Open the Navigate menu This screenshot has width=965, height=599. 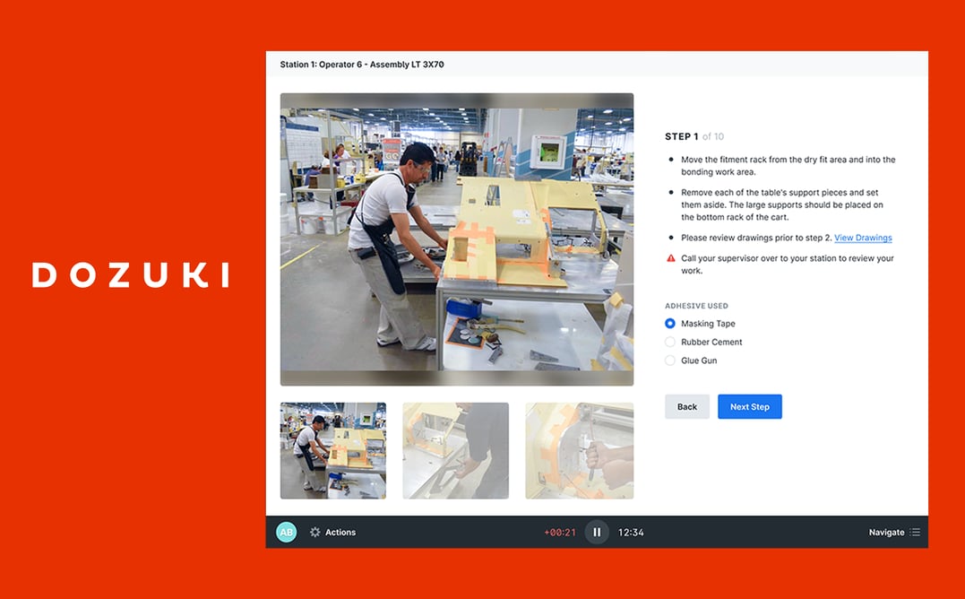pos(887,532)
